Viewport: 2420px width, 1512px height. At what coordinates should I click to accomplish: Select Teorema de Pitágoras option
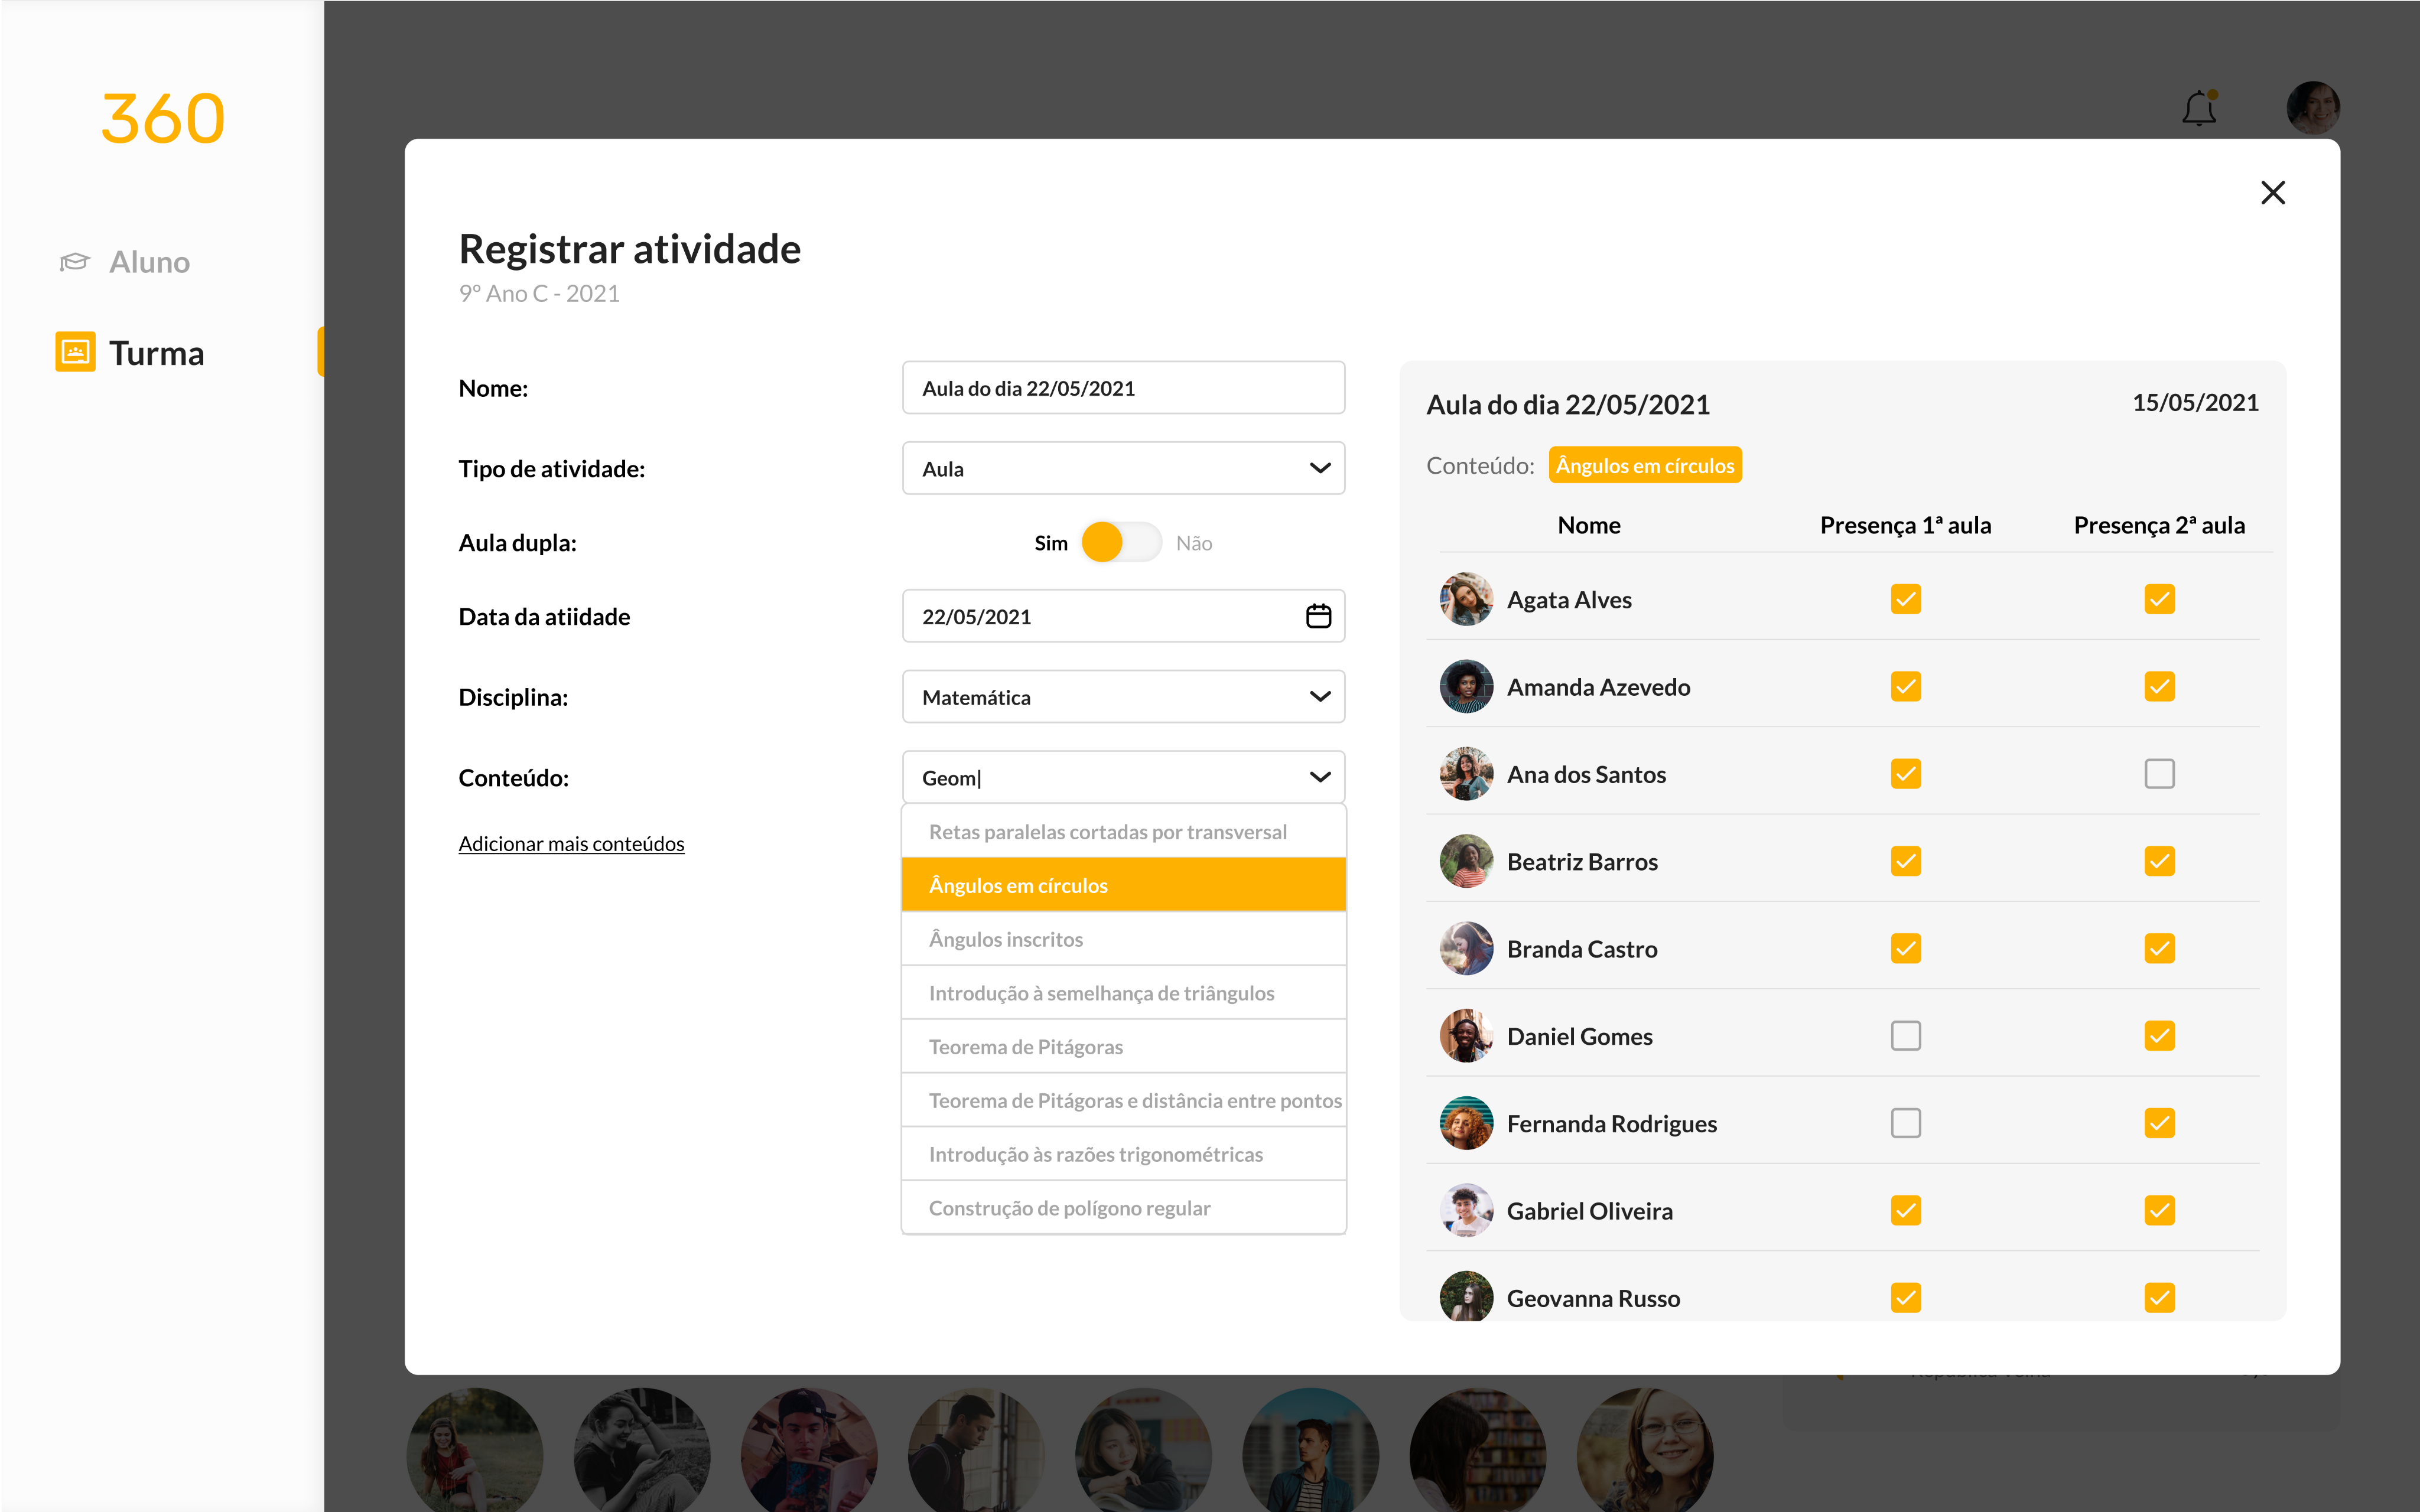(1025, 1047)
